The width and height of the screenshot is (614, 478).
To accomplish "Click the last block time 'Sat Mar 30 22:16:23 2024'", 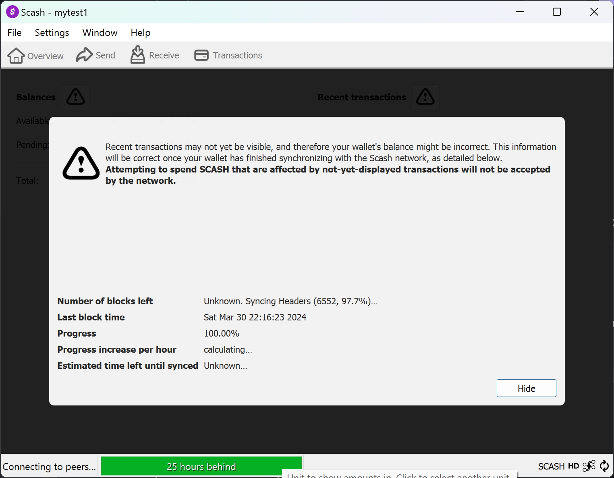I will pos(255,317).
